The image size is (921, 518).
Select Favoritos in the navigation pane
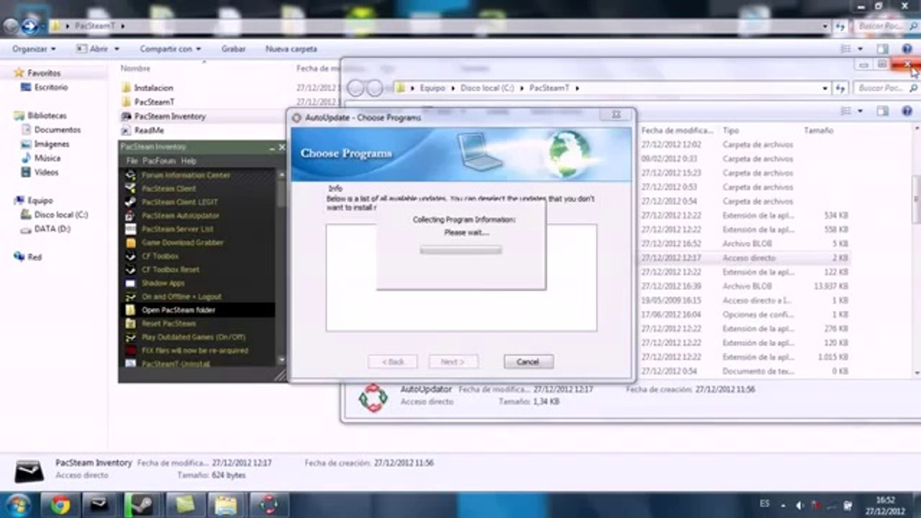[44, 73]
